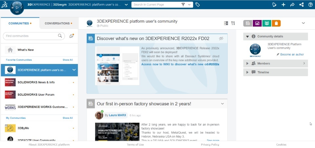Open the help question mark icon
The image size is (315, 148).
coord(310,5)
